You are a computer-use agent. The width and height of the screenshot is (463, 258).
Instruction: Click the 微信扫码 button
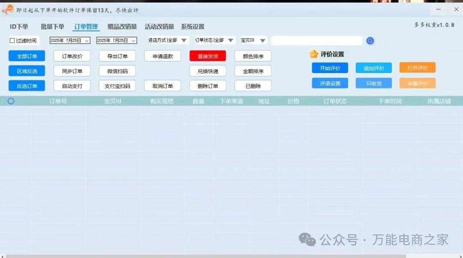pyautogui.click(x=117, y=71)
